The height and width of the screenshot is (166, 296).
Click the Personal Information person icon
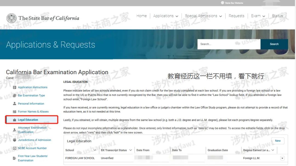coord(15,104)
